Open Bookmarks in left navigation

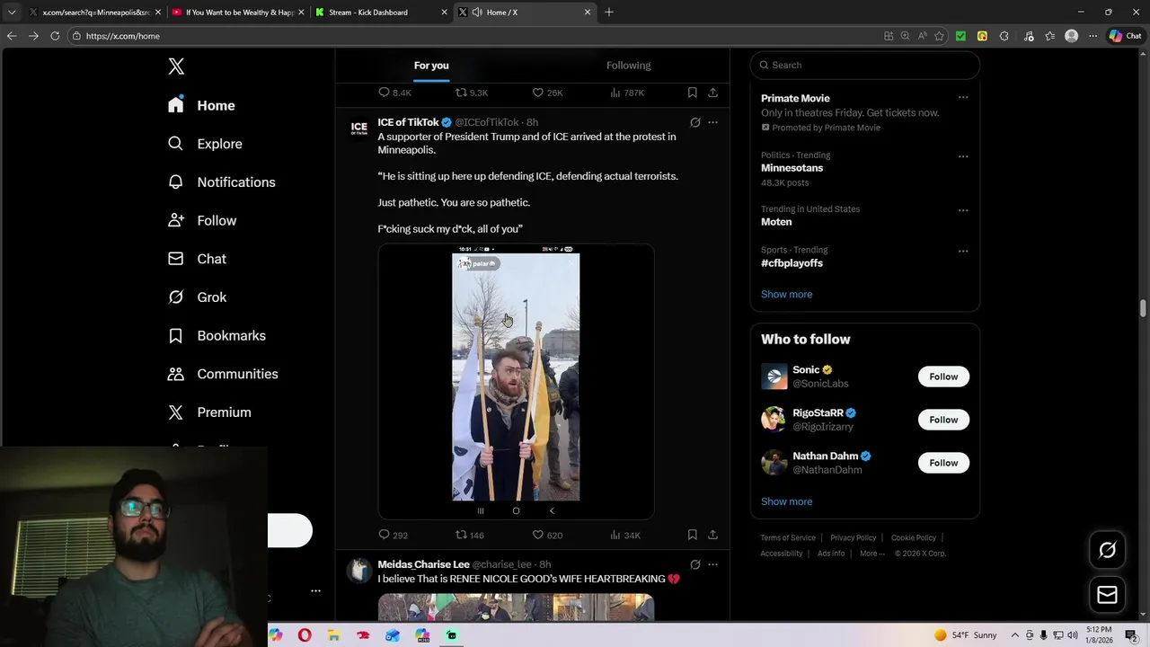(x=217, y=335)
